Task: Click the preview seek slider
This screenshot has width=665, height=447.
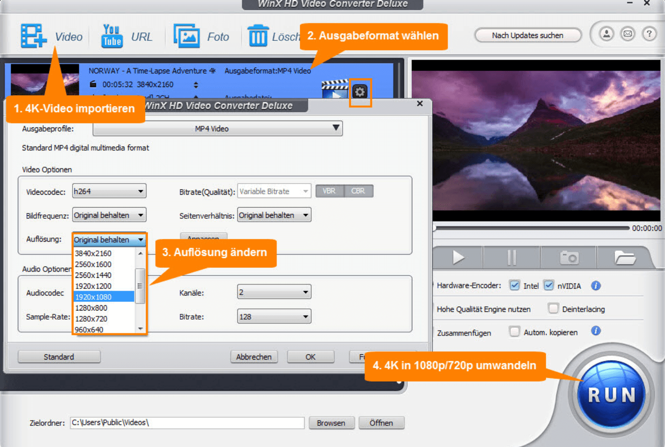Action: (531, 228)
